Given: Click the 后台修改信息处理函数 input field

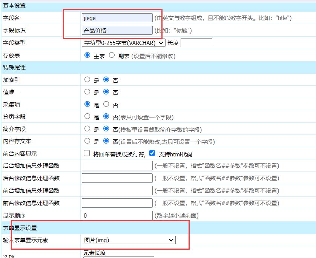Looking at the screenshot, I should point(117,178).
